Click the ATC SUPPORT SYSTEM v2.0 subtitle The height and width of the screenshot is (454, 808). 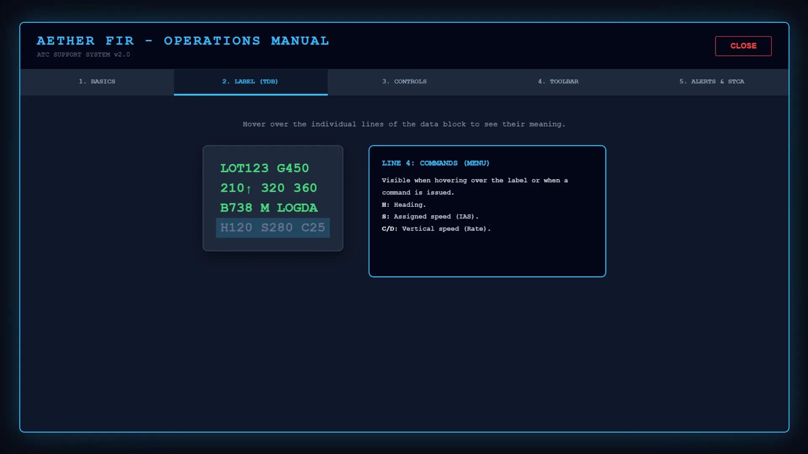point(83,55)
